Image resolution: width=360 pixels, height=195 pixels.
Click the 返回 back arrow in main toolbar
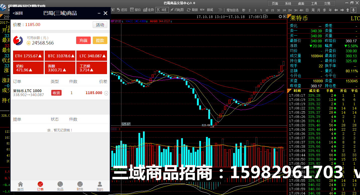[122, 10]
